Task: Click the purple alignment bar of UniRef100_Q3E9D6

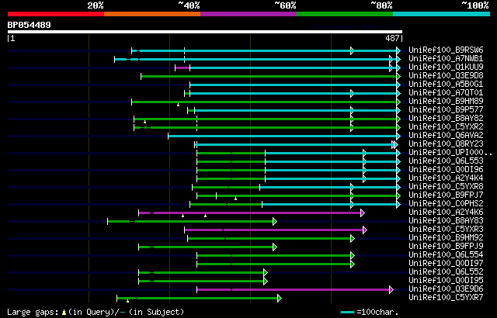Action: 294,289
